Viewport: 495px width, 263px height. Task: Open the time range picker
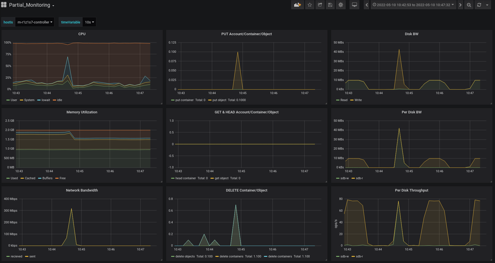click(413, 5)
